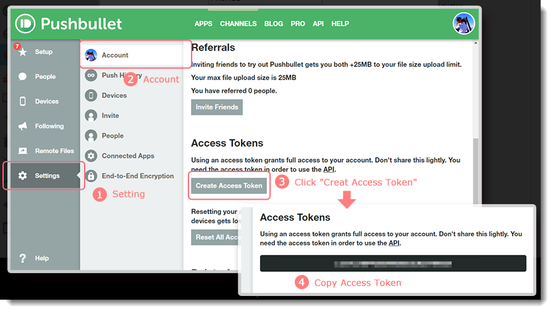Click the blurred access token field
The image size is (553, 312).
click(x=393, y=263)
